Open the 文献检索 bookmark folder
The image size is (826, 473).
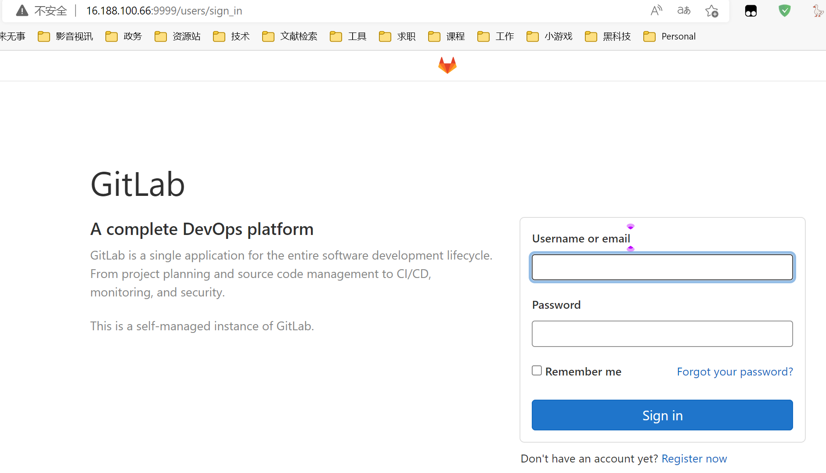click(290, 36)
